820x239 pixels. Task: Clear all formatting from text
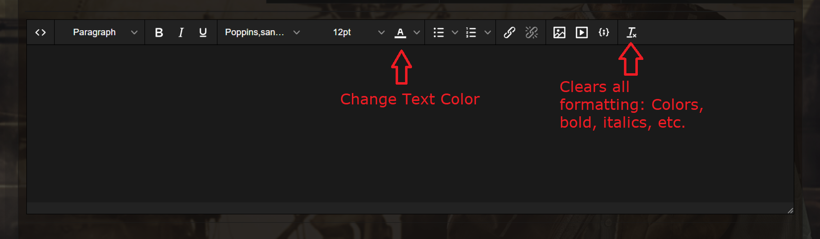tap(631, 33)
